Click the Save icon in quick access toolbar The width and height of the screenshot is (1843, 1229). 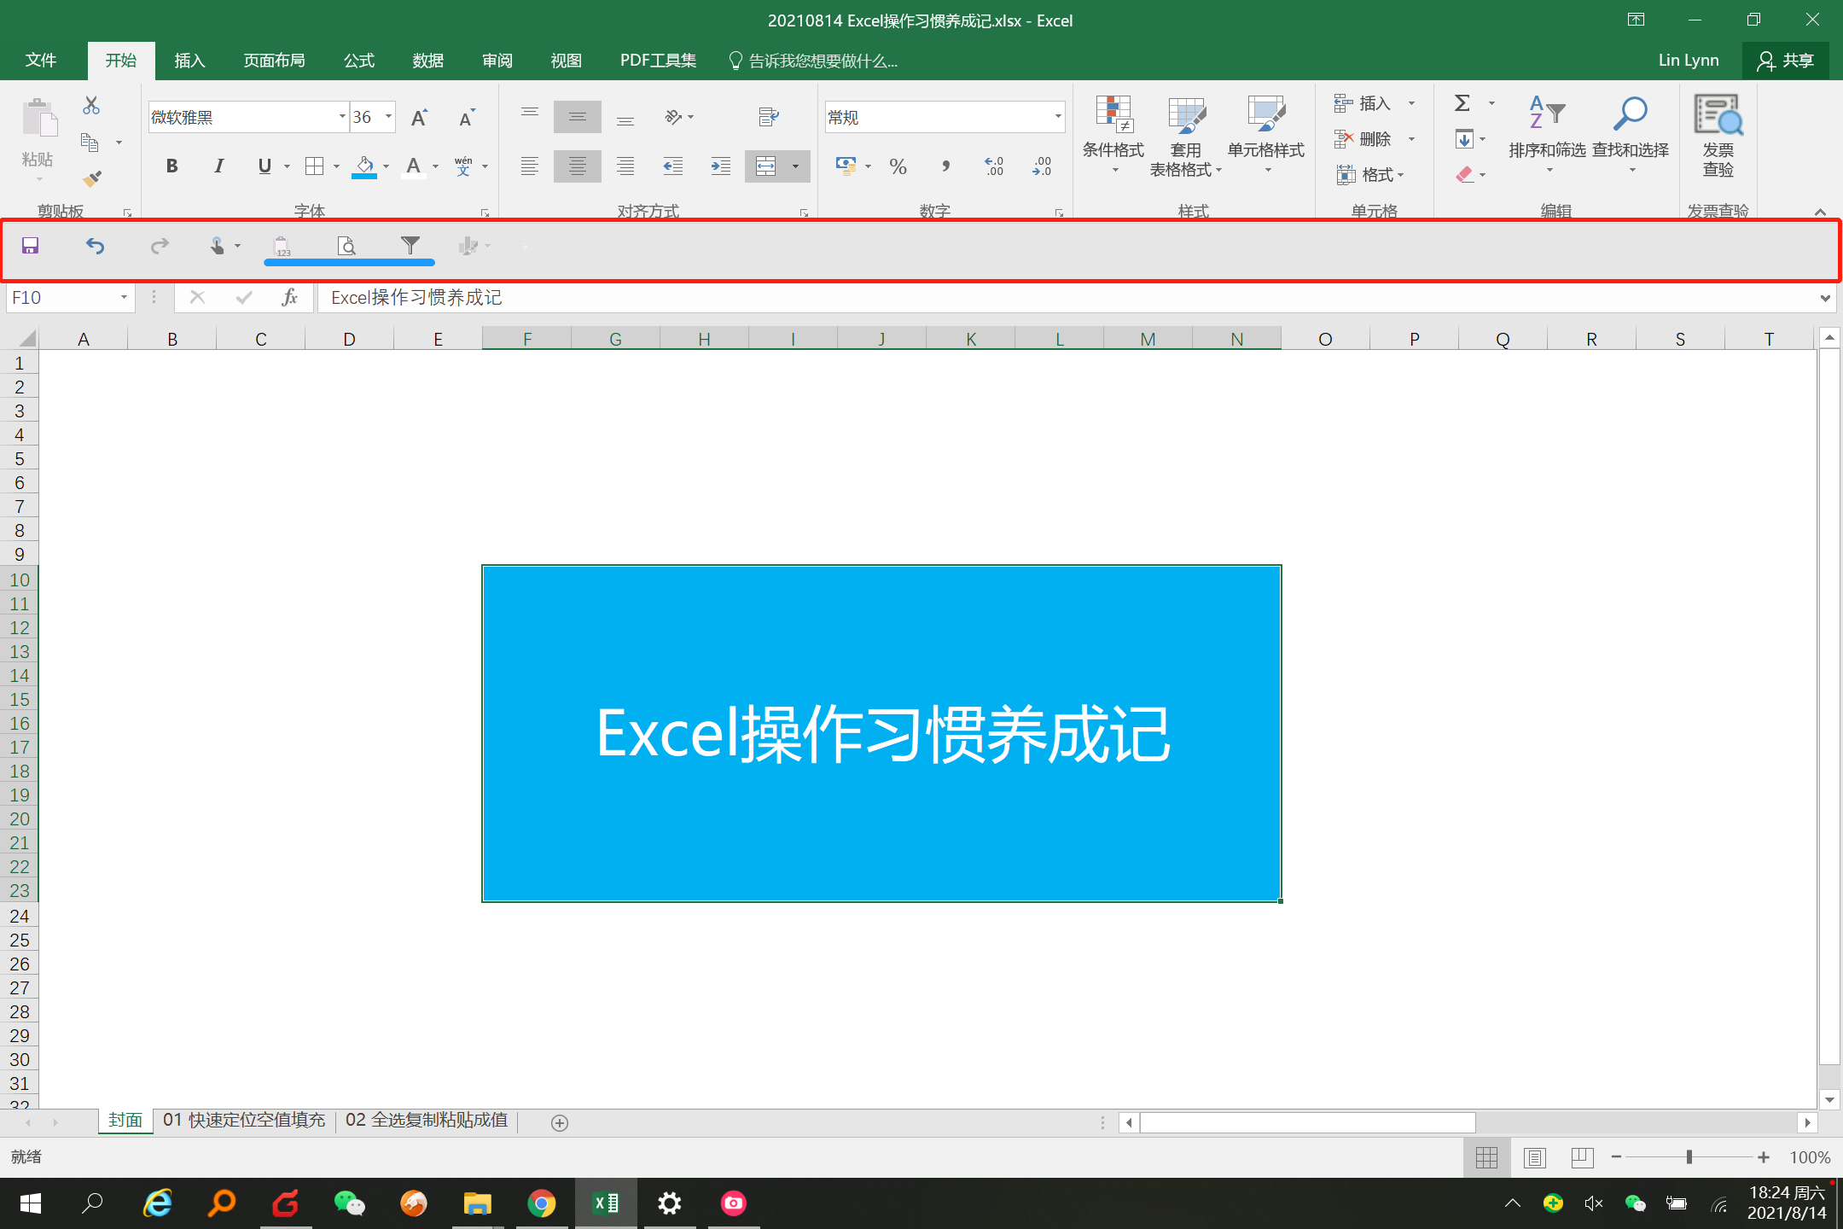point(31,247)
